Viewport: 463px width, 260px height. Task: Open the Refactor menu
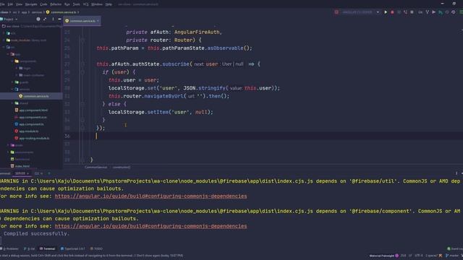tap(56, 4)
